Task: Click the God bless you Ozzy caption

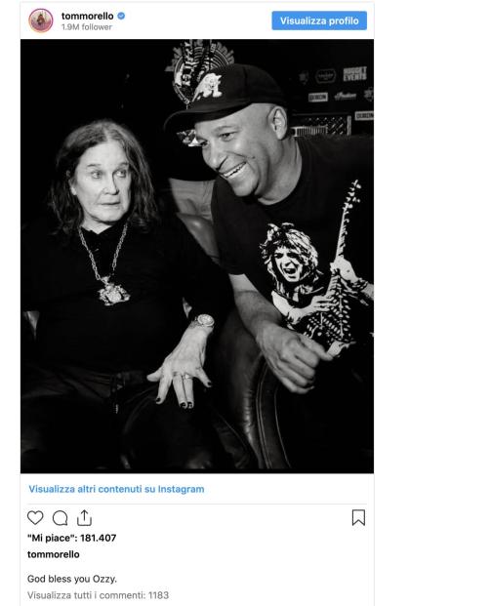Action: point(72,579)
